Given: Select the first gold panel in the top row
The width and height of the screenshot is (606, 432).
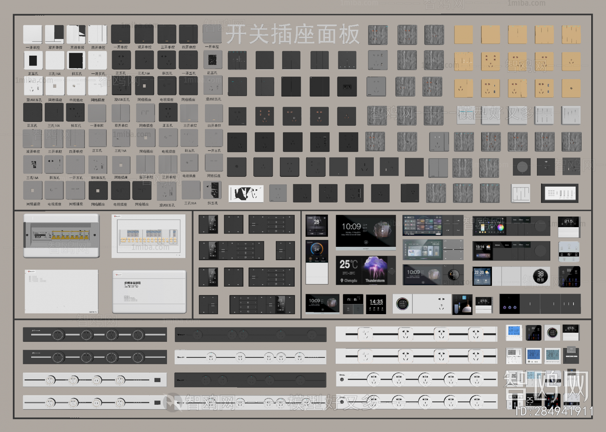Looking at the screenshot, I should click(x=463, y=35).
